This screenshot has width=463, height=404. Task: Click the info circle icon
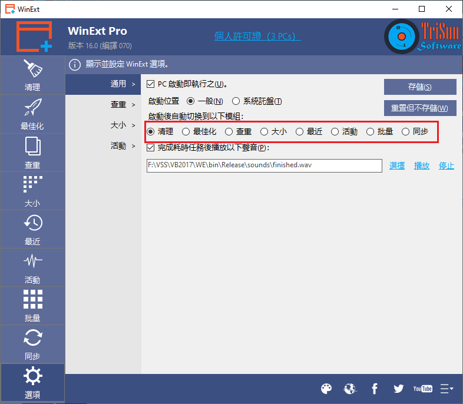coord(75,65)
